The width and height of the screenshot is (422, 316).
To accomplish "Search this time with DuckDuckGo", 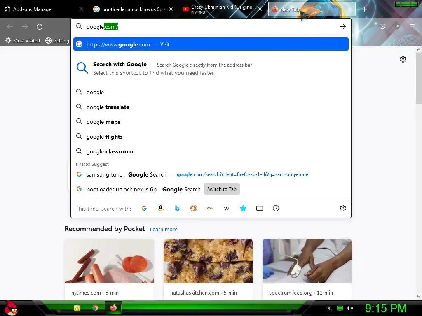I will coord(194,208).
